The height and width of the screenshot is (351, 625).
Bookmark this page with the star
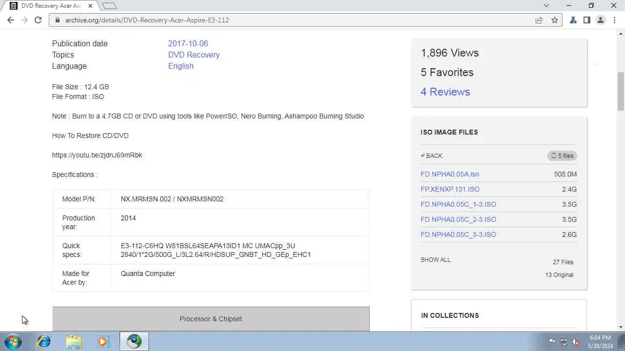(555, 20)
